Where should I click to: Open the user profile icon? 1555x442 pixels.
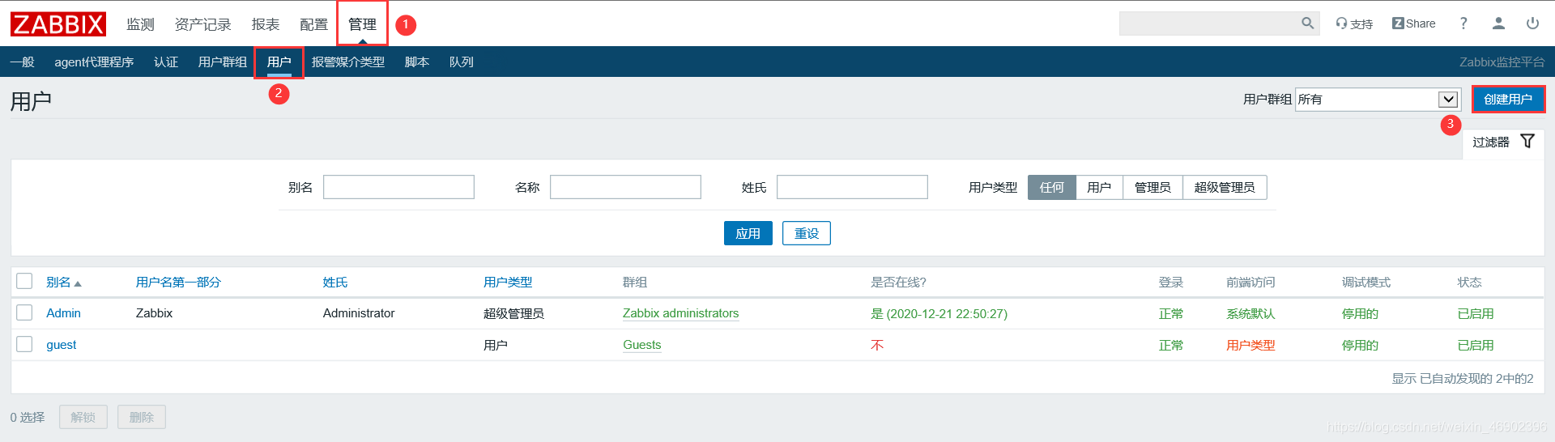pos(1498,23)
